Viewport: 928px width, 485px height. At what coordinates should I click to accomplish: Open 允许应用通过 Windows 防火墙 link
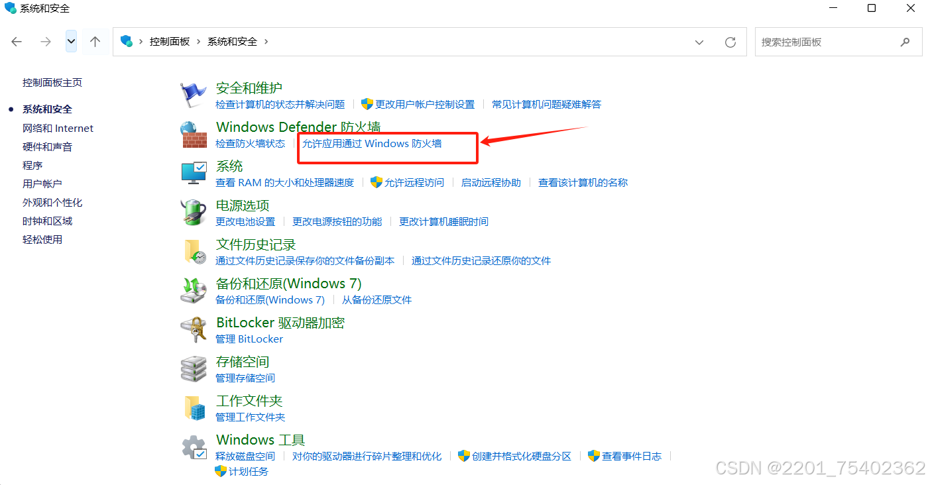tap(372, 143)
